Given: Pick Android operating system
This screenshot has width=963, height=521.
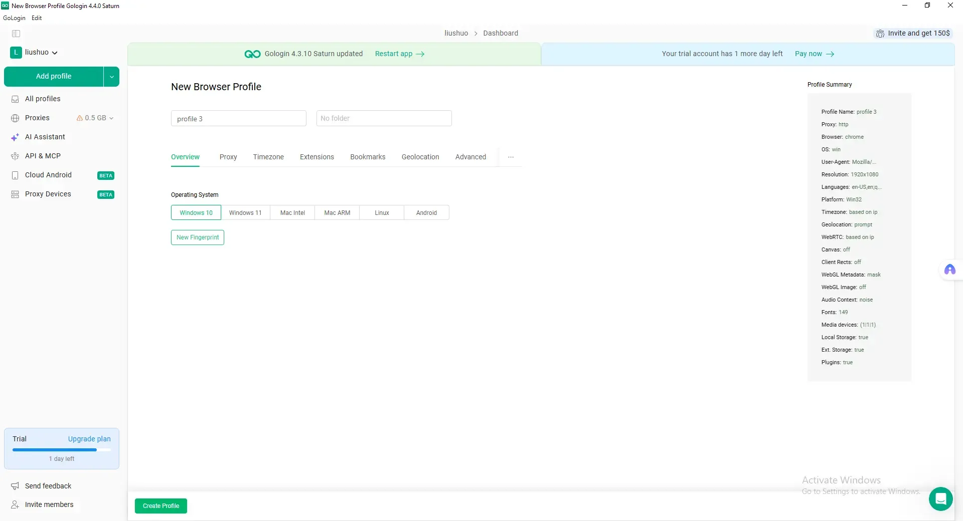Looking at the screenshot, I should click(x=426, y=212).
